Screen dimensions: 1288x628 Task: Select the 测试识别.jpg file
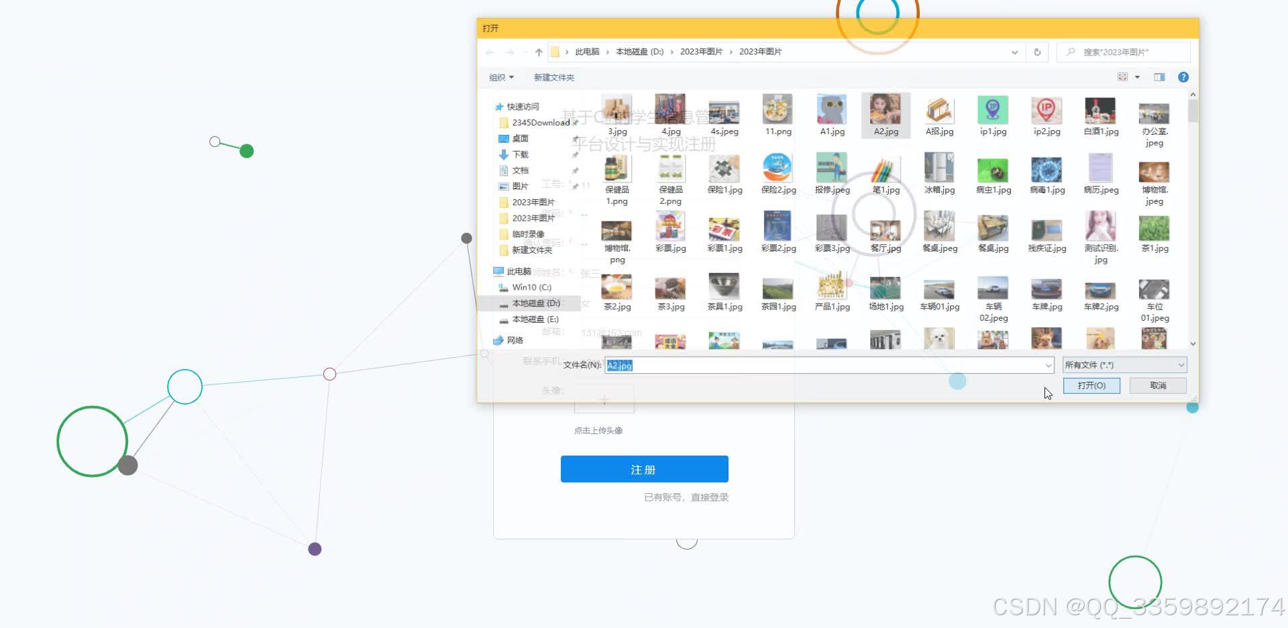(x=1101, y=238)
